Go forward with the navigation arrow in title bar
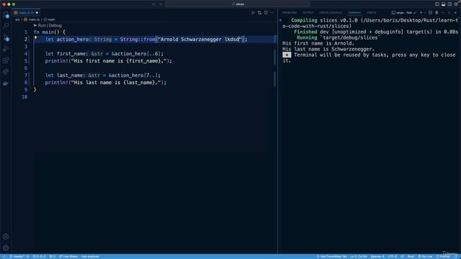Viewport: 461px width, 259px height. click(x=161, y=4)
